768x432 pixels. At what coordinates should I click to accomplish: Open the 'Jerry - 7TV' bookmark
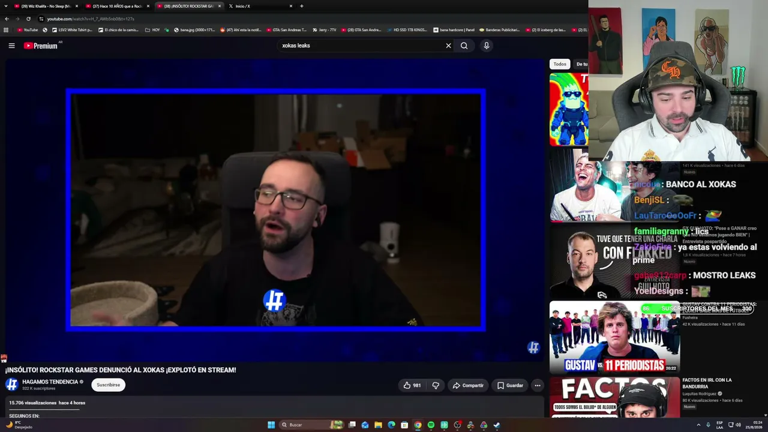tap(323, 29)
